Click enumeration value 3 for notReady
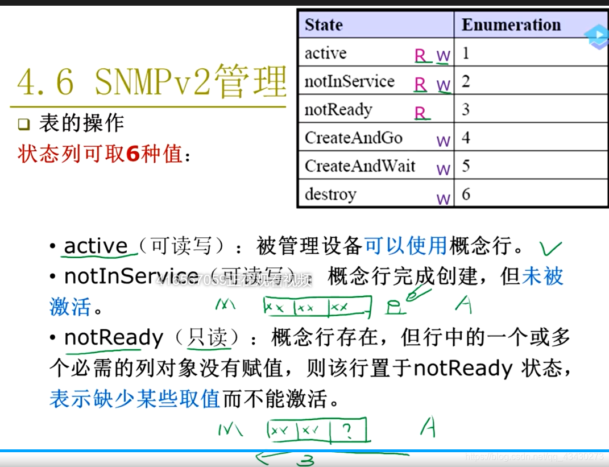This screenshot has height=467, width=609. coord(531,109)
